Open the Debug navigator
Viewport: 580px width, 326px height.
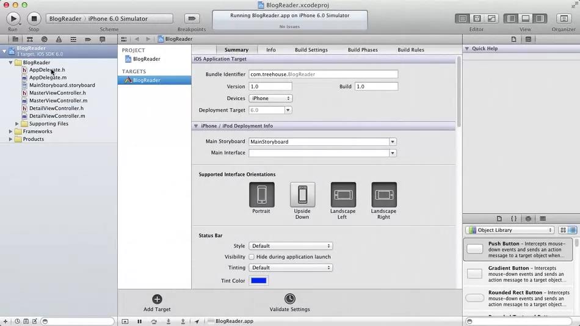[73, 39]
